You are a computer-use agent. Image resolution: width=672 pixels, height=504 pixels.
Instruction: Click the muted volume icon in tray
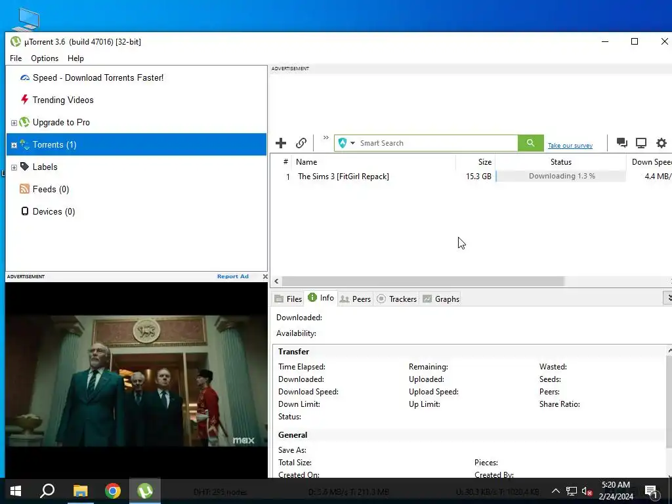[587, 491]
